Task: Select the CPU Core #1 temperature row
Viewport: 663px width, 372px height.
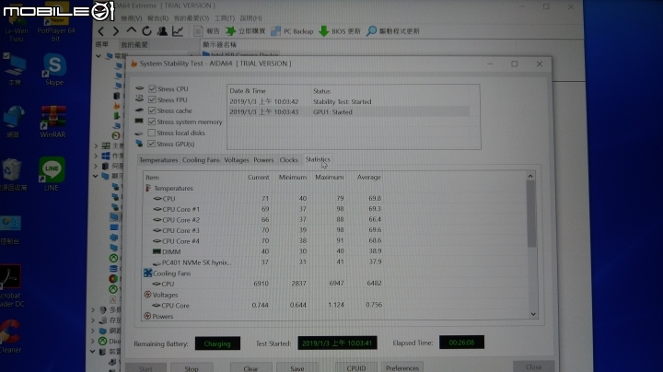Action: [x=334, y=209]
